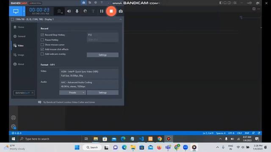Click the pause hotkey input field
The image size is (271, 152).
click(102, 40)
